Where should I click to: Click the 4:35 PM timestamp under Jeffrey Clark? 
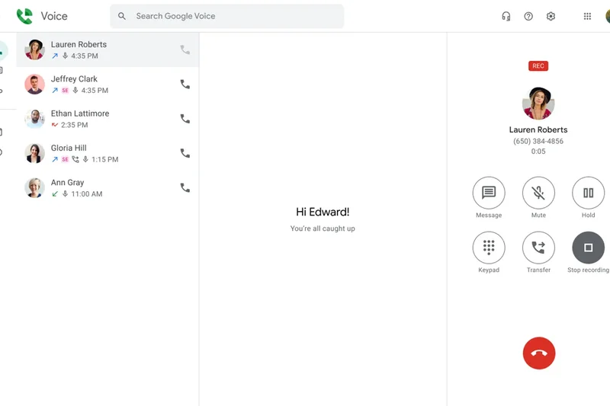pos(95,91)
